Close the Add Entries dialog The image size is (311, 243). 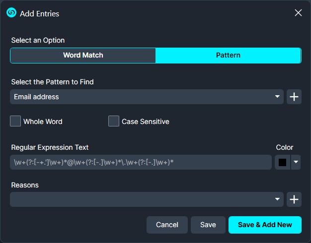298,13
